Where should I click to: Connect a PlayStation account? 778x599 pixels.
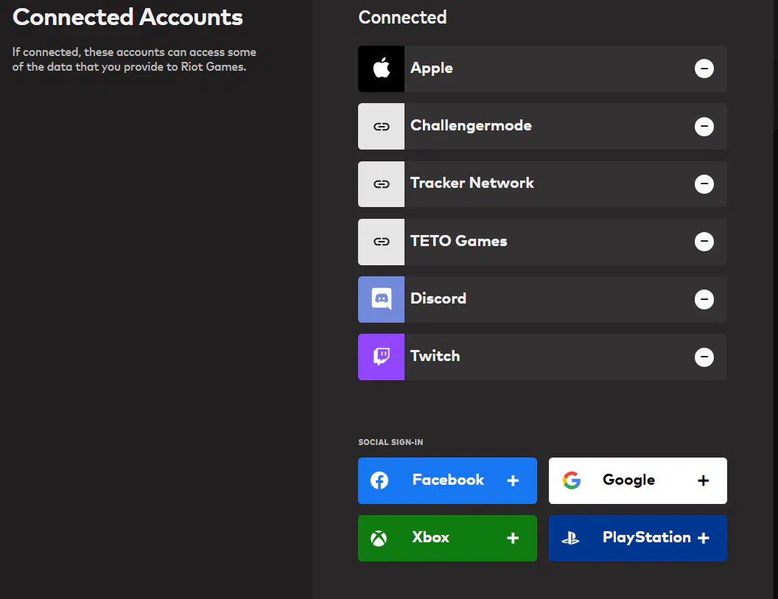[637, 538]
